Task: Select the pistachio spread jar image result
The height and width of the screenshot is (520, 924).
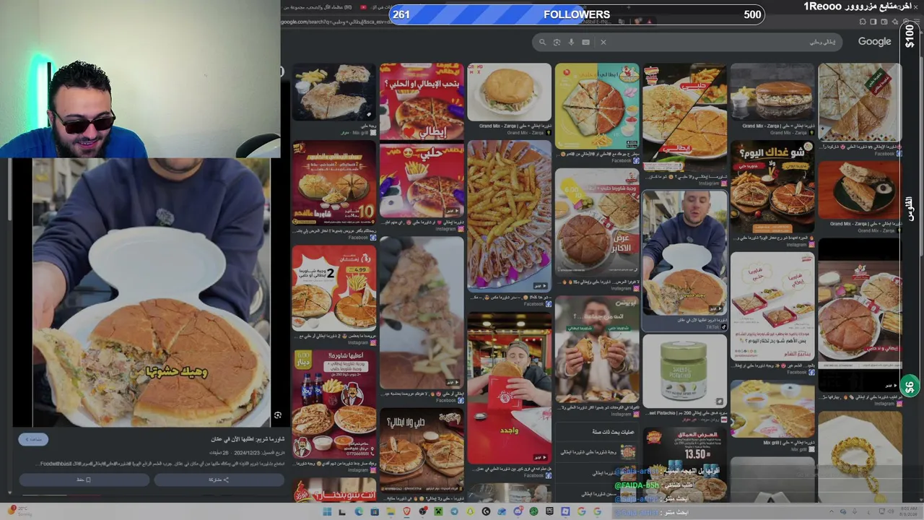Action: (x=684, y=370)
